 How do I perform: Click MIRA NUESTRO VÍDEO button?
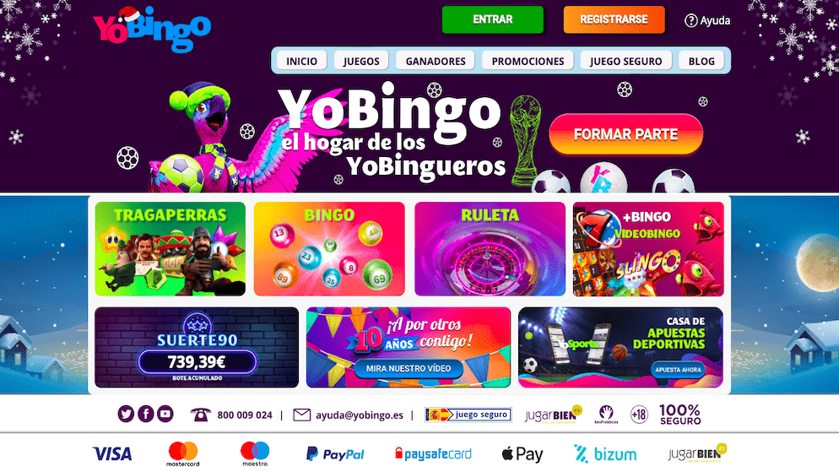point(409,369)
